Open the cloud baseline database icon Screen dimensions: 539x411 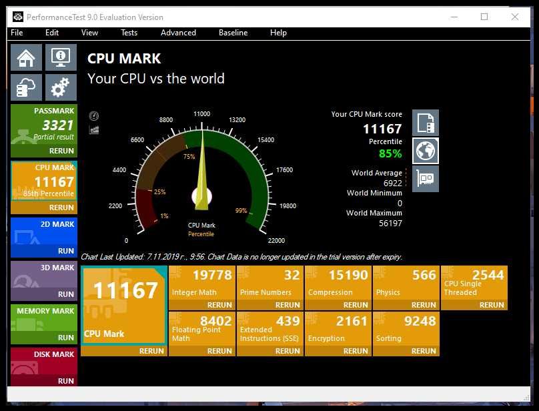tap(27, 87)
